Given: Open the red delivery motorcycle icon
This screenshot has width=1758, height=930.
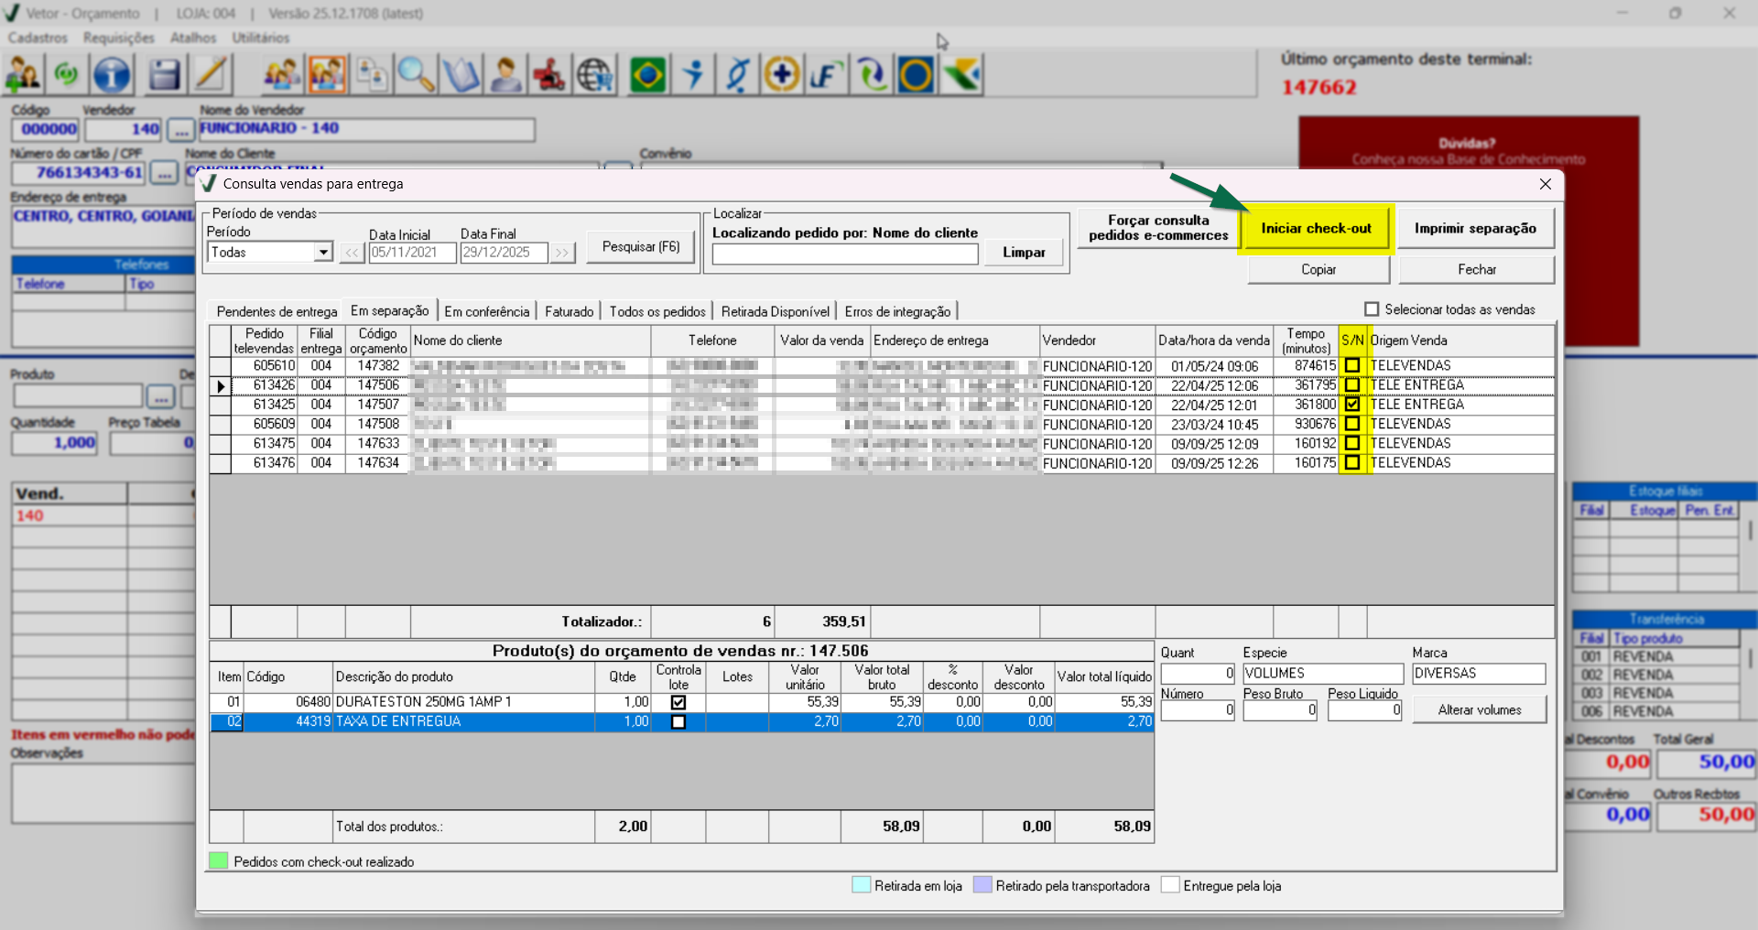Looking at the screenshot, I should [549, 75].
